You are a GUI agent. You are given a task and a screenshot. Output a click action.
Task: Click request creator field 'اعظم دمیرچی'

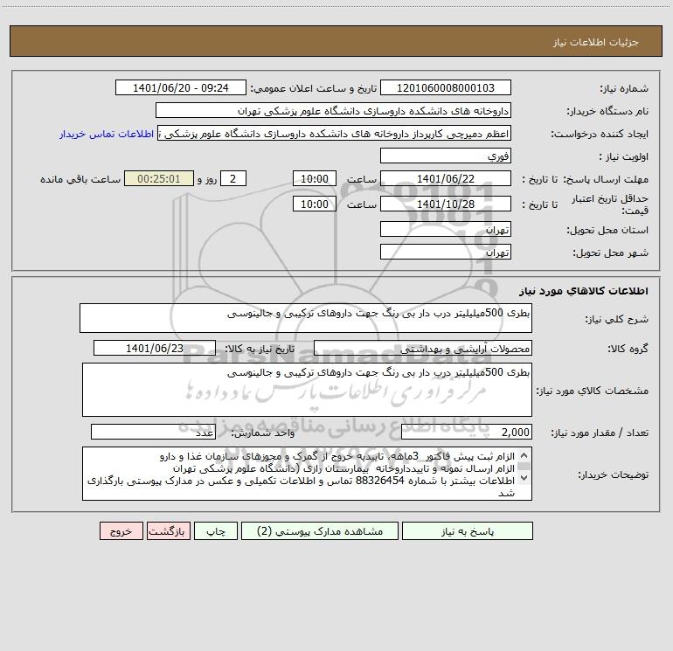click(x=335, y=133)
